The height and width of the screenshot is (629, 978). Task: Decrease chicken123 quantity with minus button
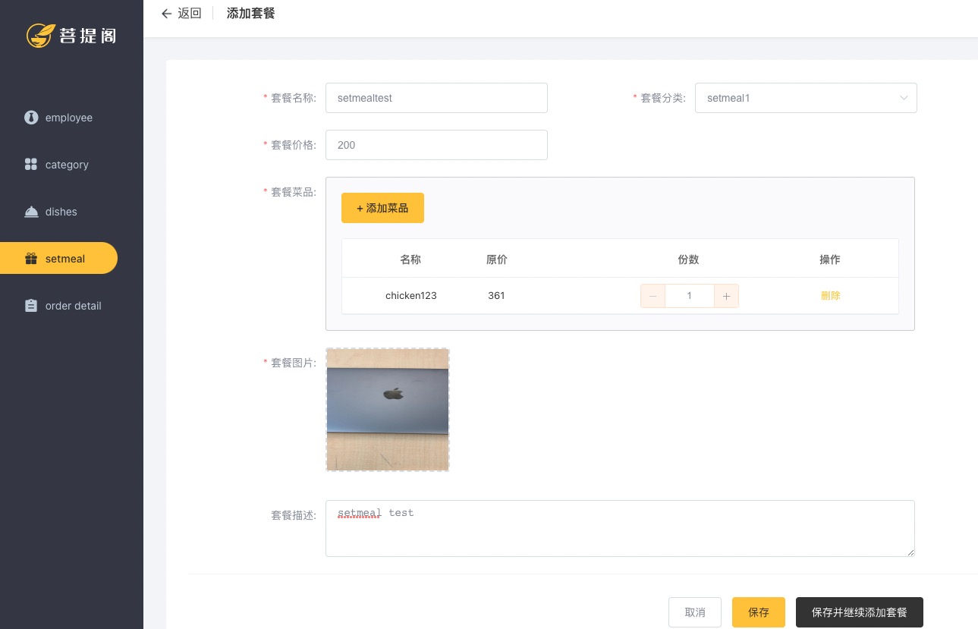tap(653, 296)
